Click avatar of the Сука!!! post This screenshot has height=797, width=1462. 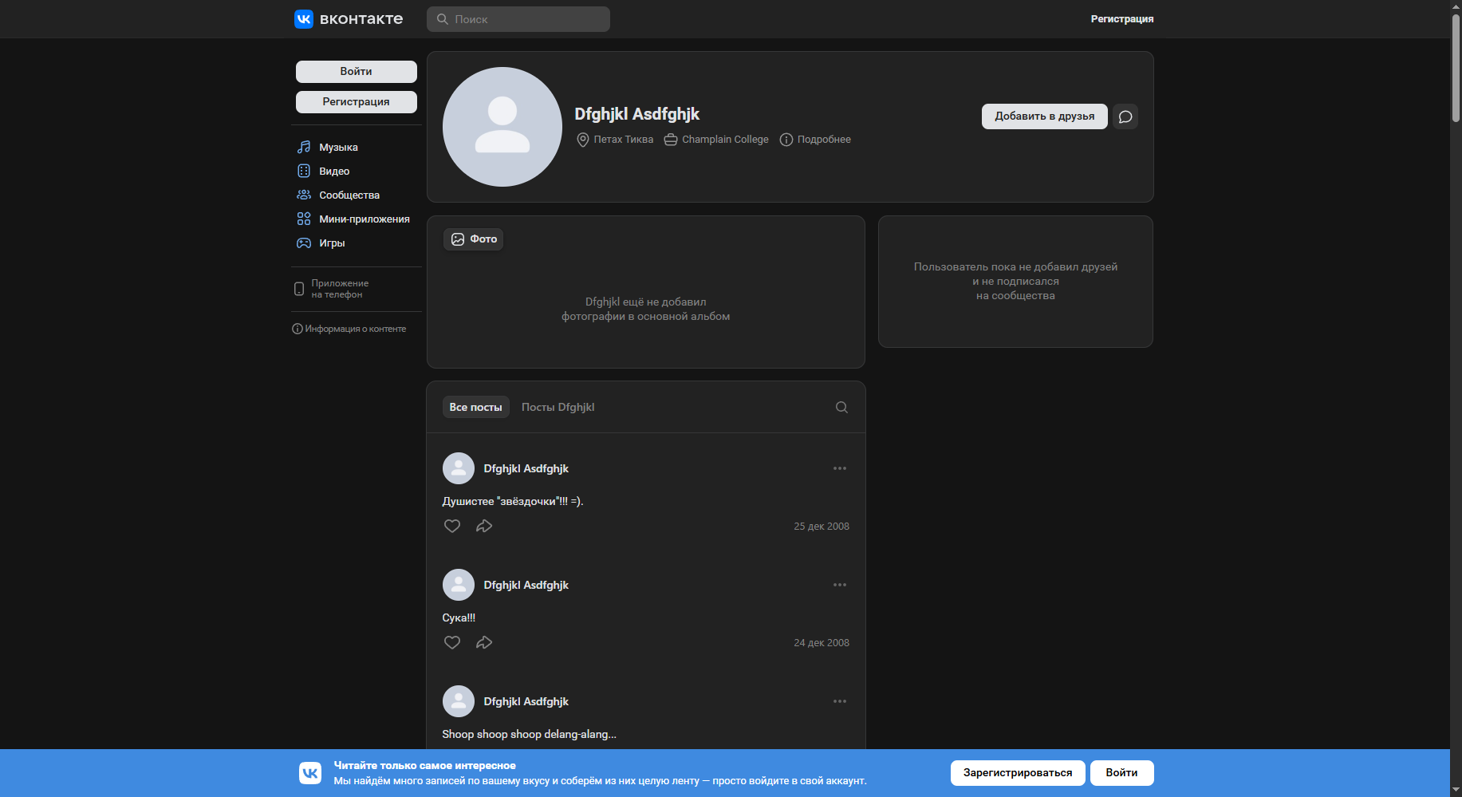point(459,585)
